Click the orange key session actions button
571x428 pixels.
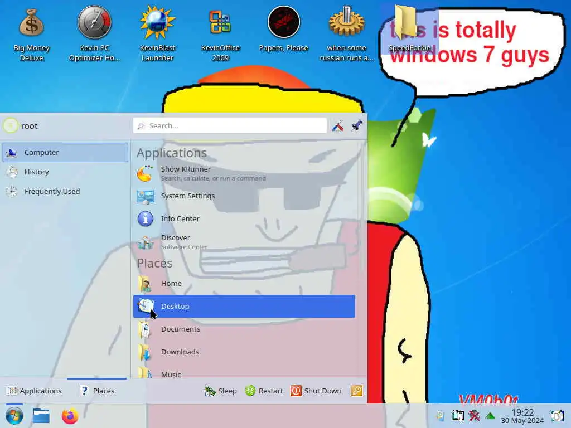(x=356, y=391)
